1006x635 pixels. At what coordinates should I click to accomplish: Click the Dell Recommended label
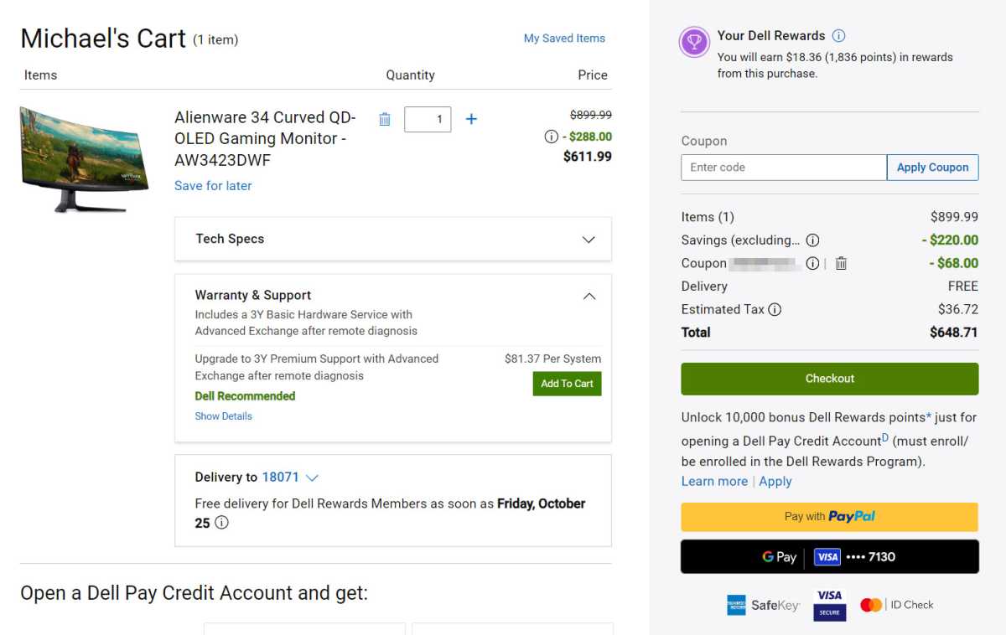coord(245,396)
